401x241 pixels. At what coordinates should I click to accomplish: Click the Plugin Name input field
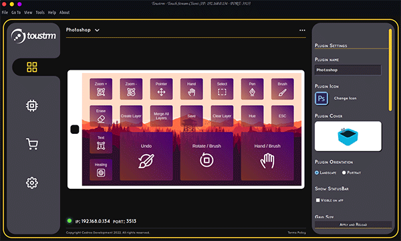(x=348, y=70)
